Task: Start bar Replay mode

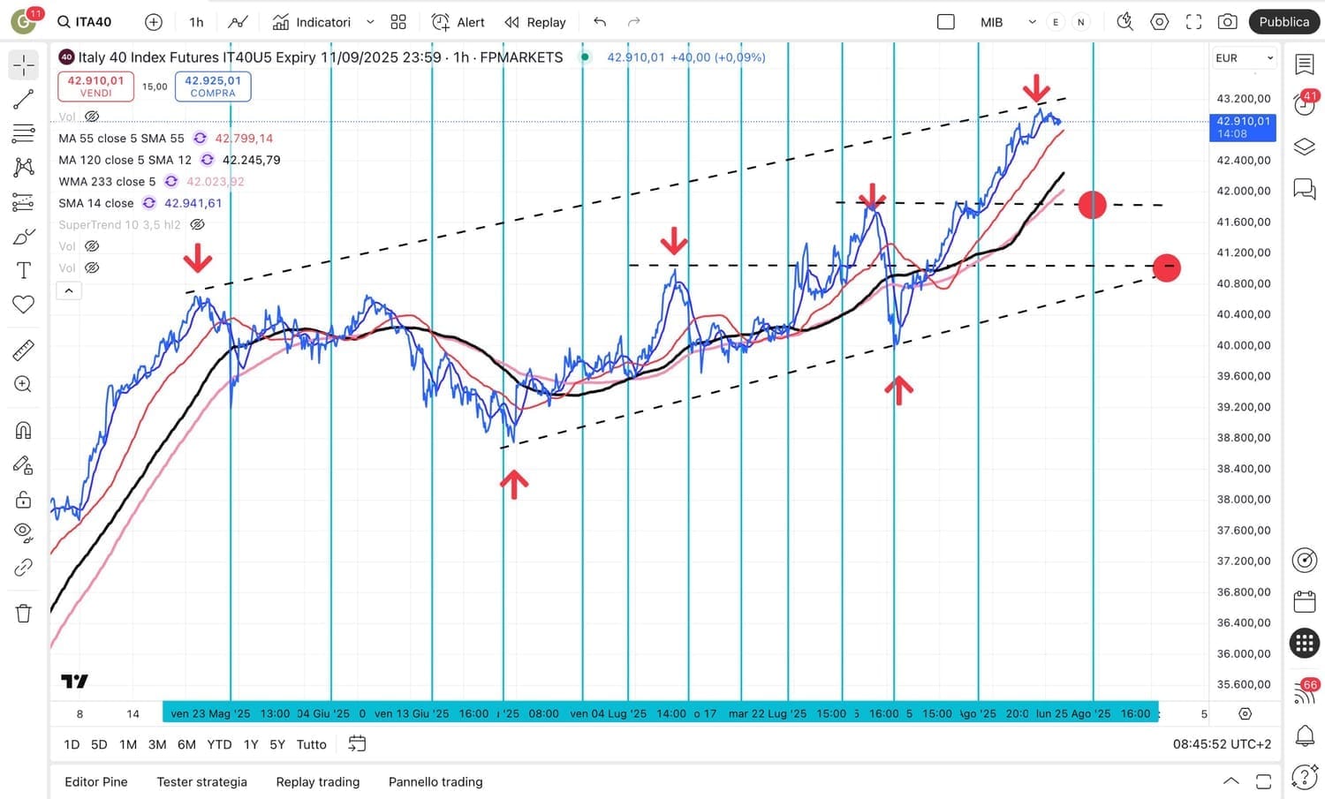Action: tap(535, 22)
